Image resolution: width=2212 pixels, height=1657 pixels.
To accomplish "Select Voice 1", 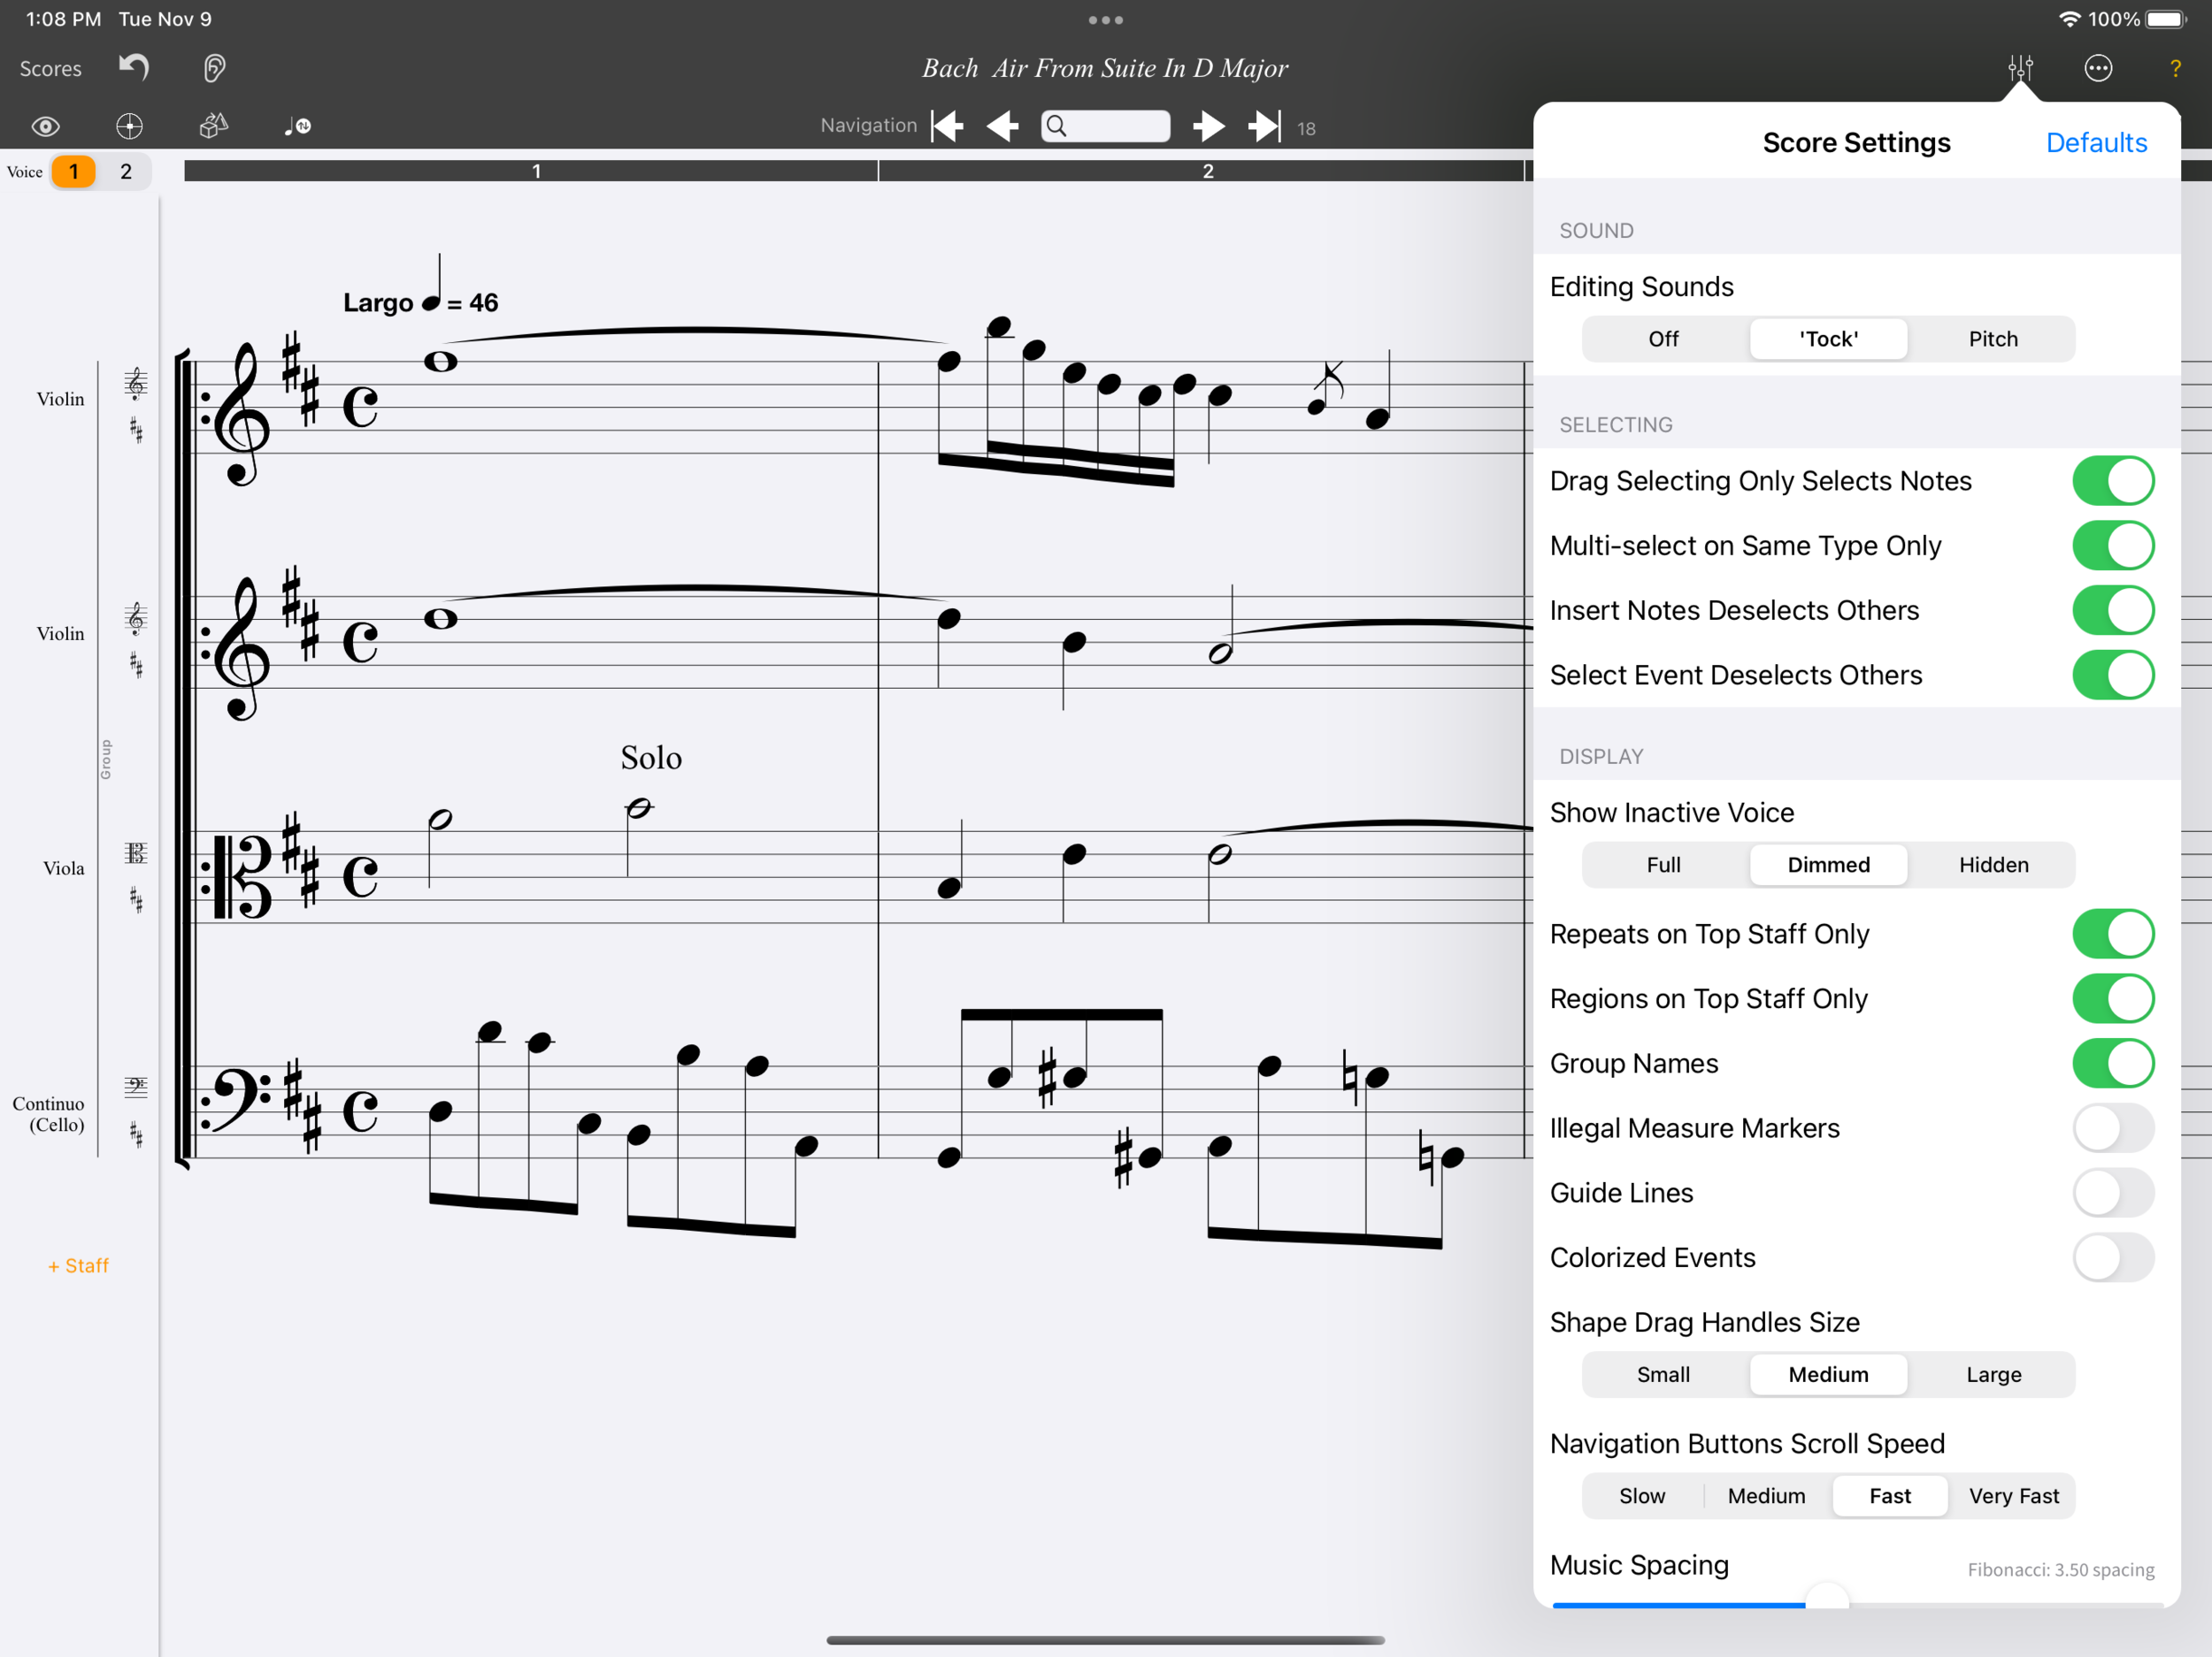I will [73, 172].
